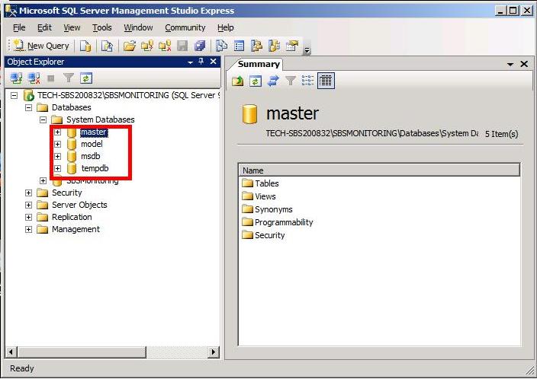Image resolution: width=537 pixels, height=379 pixels.
Task: Click the Open File folder icon
Action: click(130, 46)
